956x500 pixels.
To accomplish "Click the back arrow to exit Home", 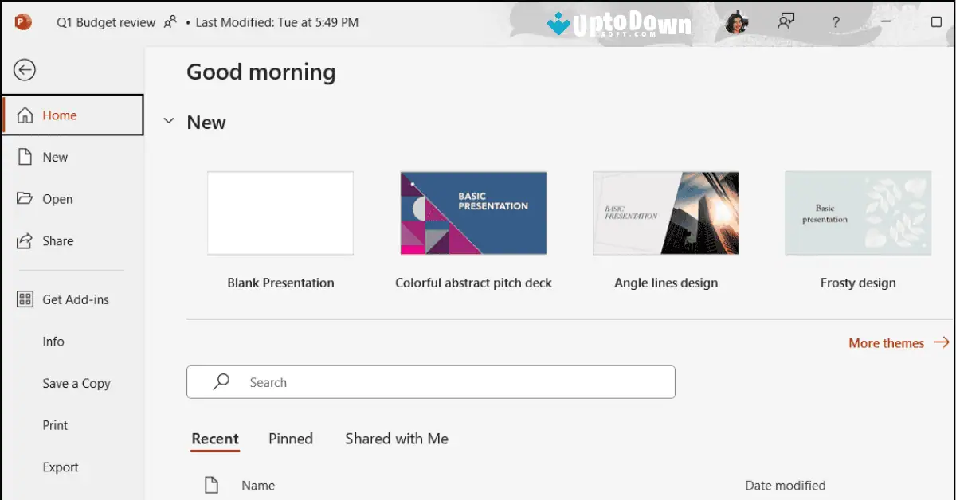I will 25,70.
